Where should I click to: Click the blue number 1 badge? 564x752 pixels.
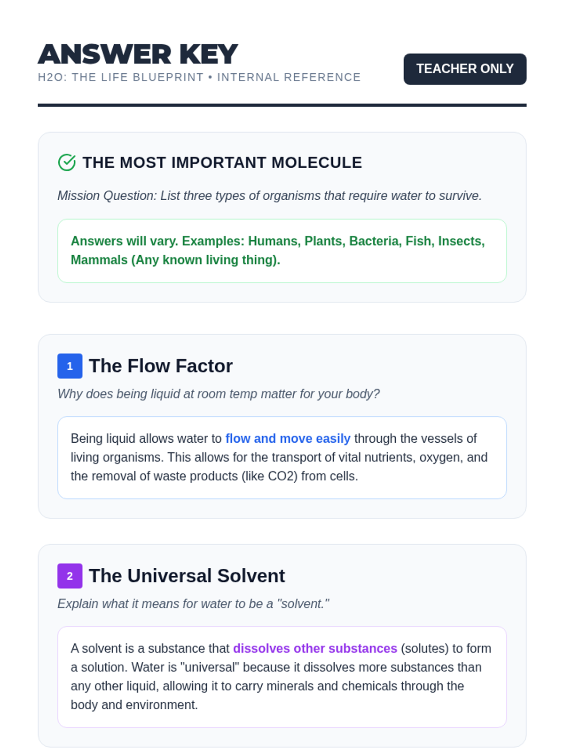[70, 366]
